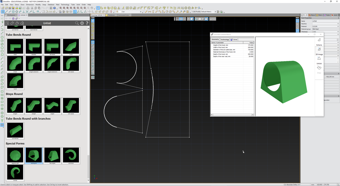Open the Material dropdown showing S235JR

338,26
